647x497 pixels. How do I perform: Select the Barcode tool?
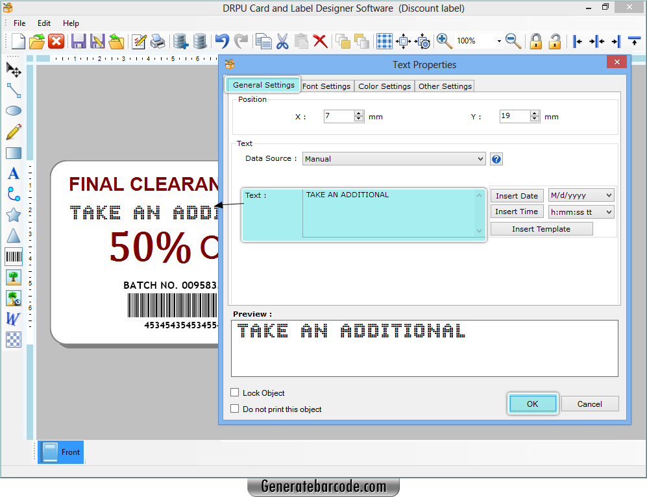(x=14, y=257)
